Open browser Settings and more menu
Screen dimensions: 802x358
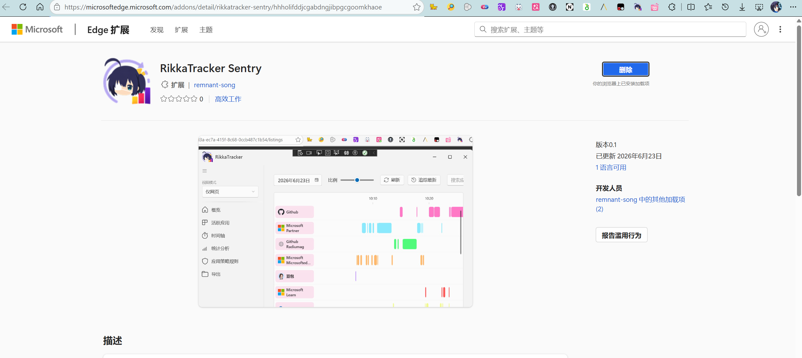793,7
